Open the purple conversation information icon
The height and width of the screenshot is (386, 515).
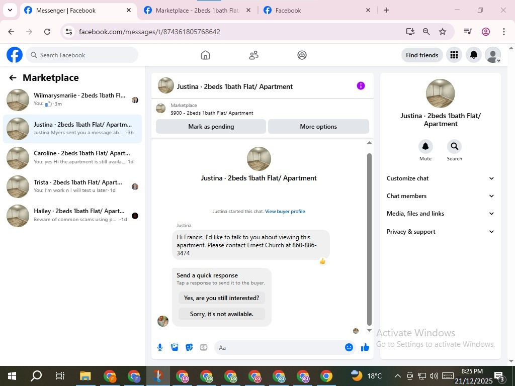[x=361, y=85]
